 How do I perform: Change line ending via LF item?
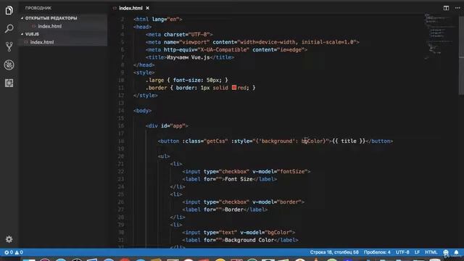click(417, 252)
